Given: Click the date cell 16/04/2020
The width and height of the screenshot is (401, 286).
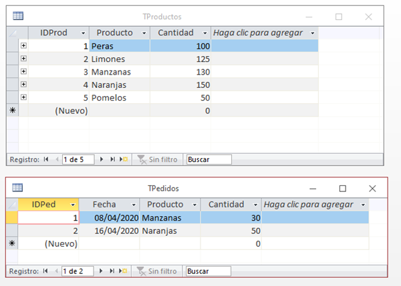Looking at the screenshot, I should click(x=109, y=231).
